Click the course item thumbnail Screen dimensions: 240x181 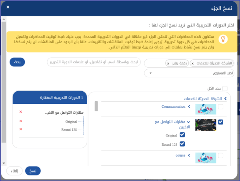coord(206,158)
